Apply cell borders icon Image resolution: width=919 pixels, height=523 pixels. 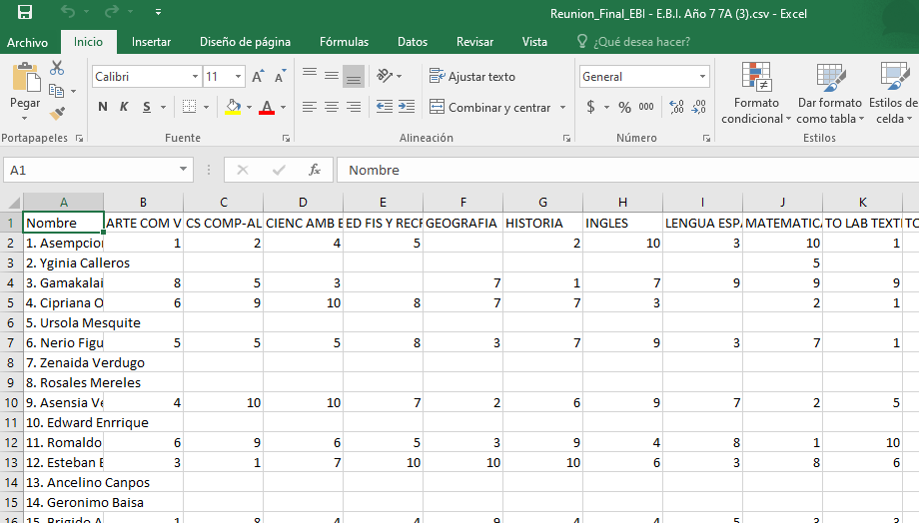(x=189, y=107)
